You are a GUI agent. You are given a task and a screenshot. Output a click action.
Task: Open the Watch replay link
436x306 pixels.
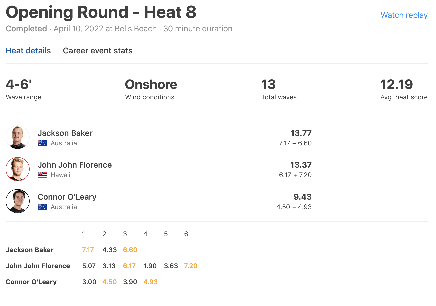[404, 15]
